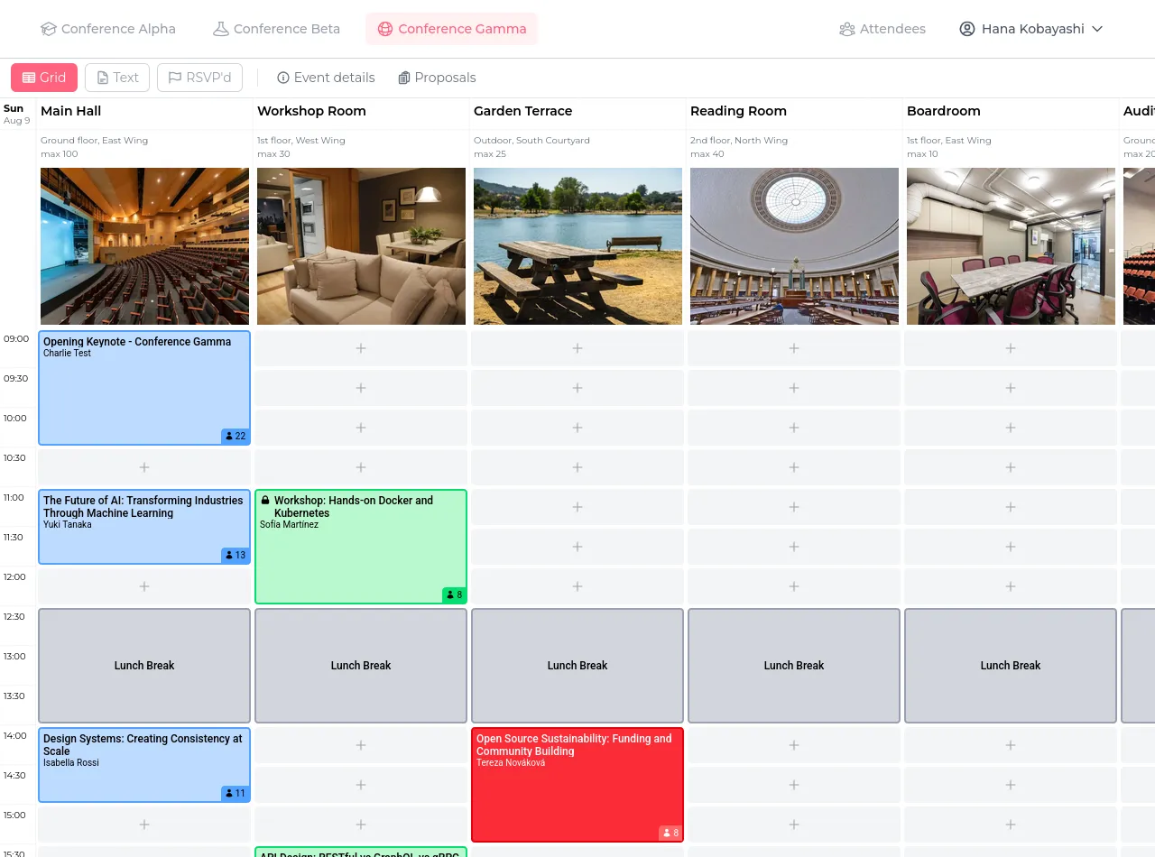
Task: Click the green attendee badge showing 8
Action: pyautogui.click(x=454, y=594)
